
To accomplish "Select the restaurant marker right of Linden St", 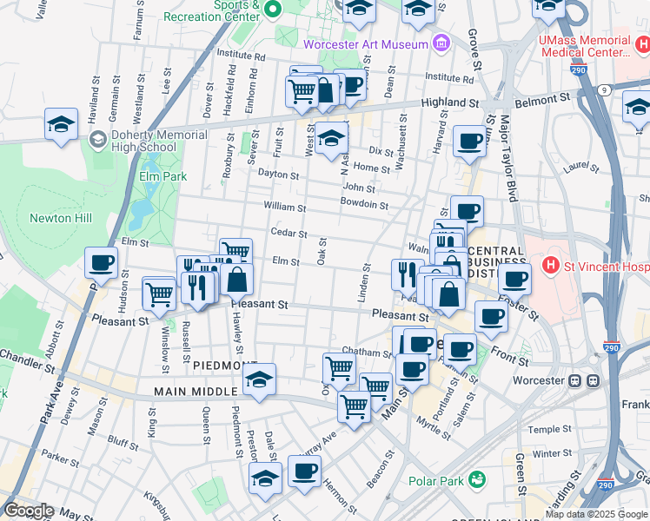I will click(x=407, y=275).
